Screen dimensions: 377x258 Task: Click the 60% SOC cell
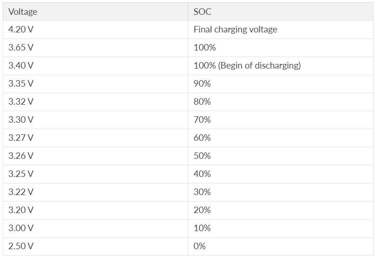[202, 138]
